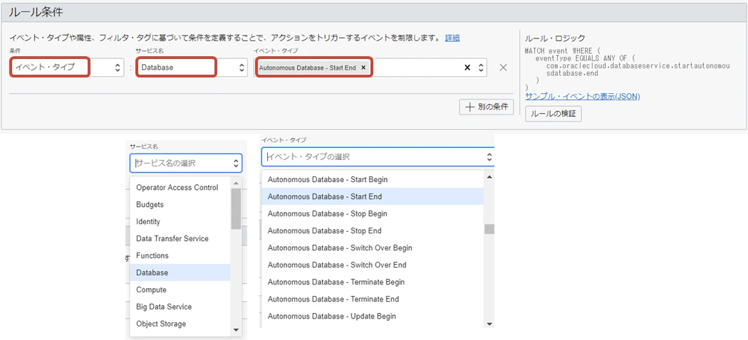748x340 pixels.
Task: Choose Autonomous Database - Terminate Begin
Action: pyautogui.click(x=373, y=282)
